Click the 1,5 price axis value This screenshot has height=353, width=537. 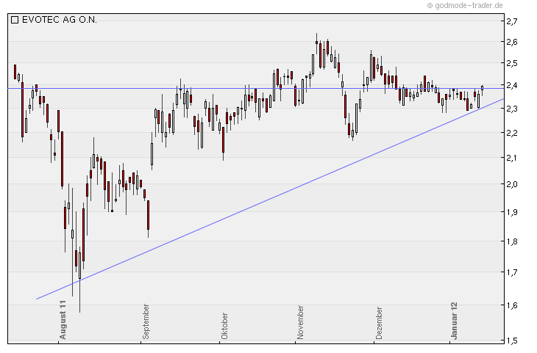pyautogui.click(x=512, y=341)
